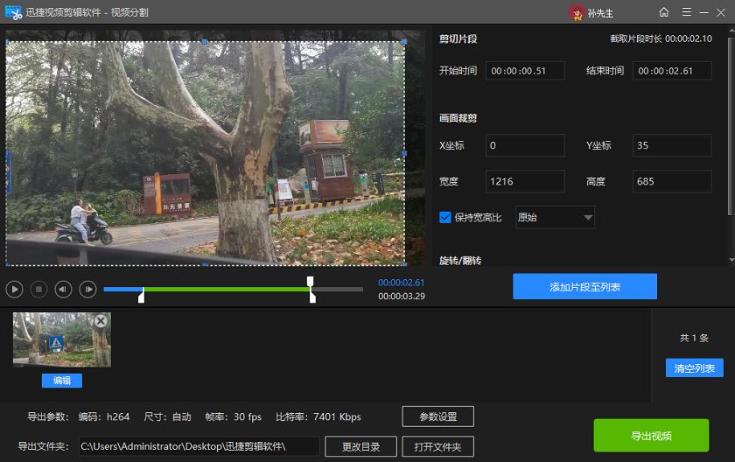This screenshot has height=462, width=735.
Task: Open the 原始 aspect ratio dropdown
Action: click(555, 217)
